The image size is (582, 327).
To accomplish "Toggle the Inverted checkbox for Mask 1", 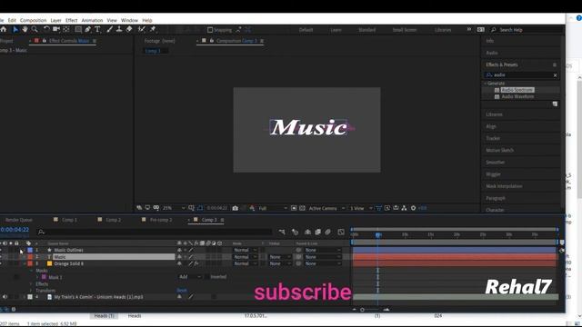I will 207,277.
